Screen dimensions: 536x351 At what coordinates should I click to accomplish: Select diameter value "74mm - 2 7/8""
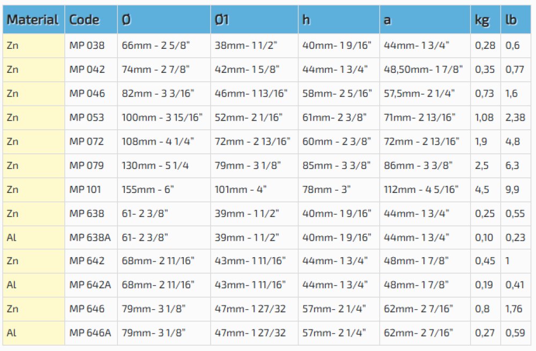click(x=155, y=69)
